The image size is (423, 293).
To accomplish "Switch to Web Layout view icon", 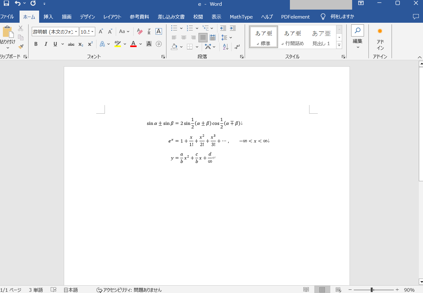I will click(338, 289).
